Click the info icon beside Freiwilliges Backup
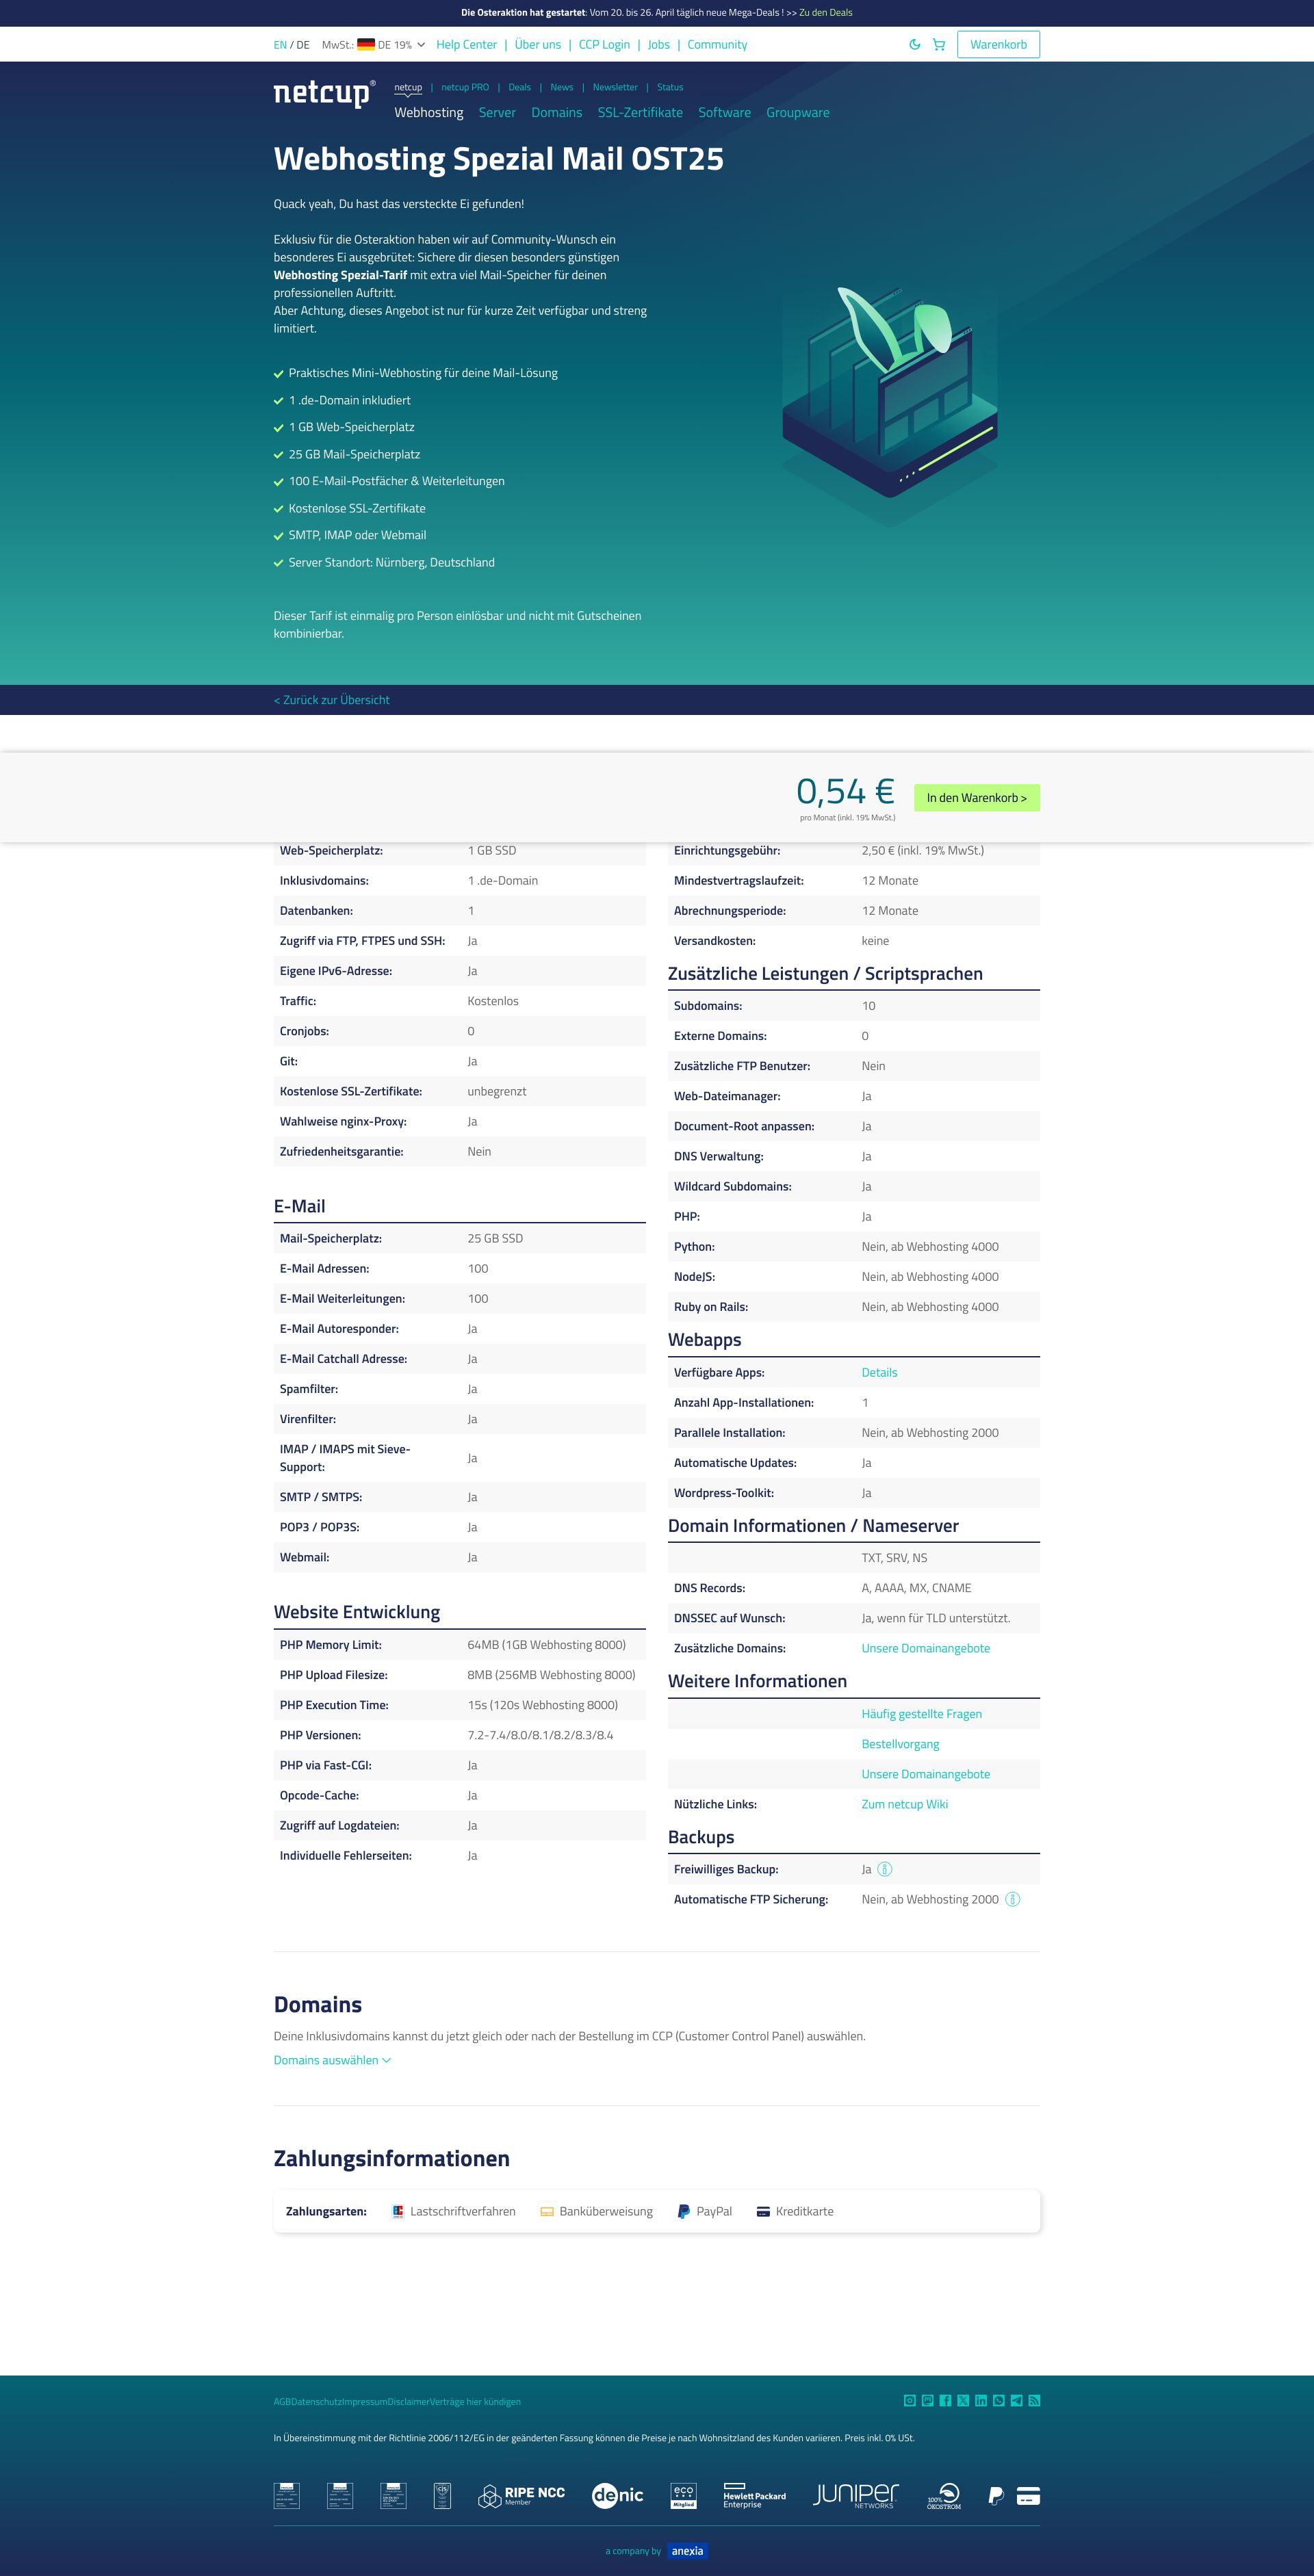 pos(884,1869)
